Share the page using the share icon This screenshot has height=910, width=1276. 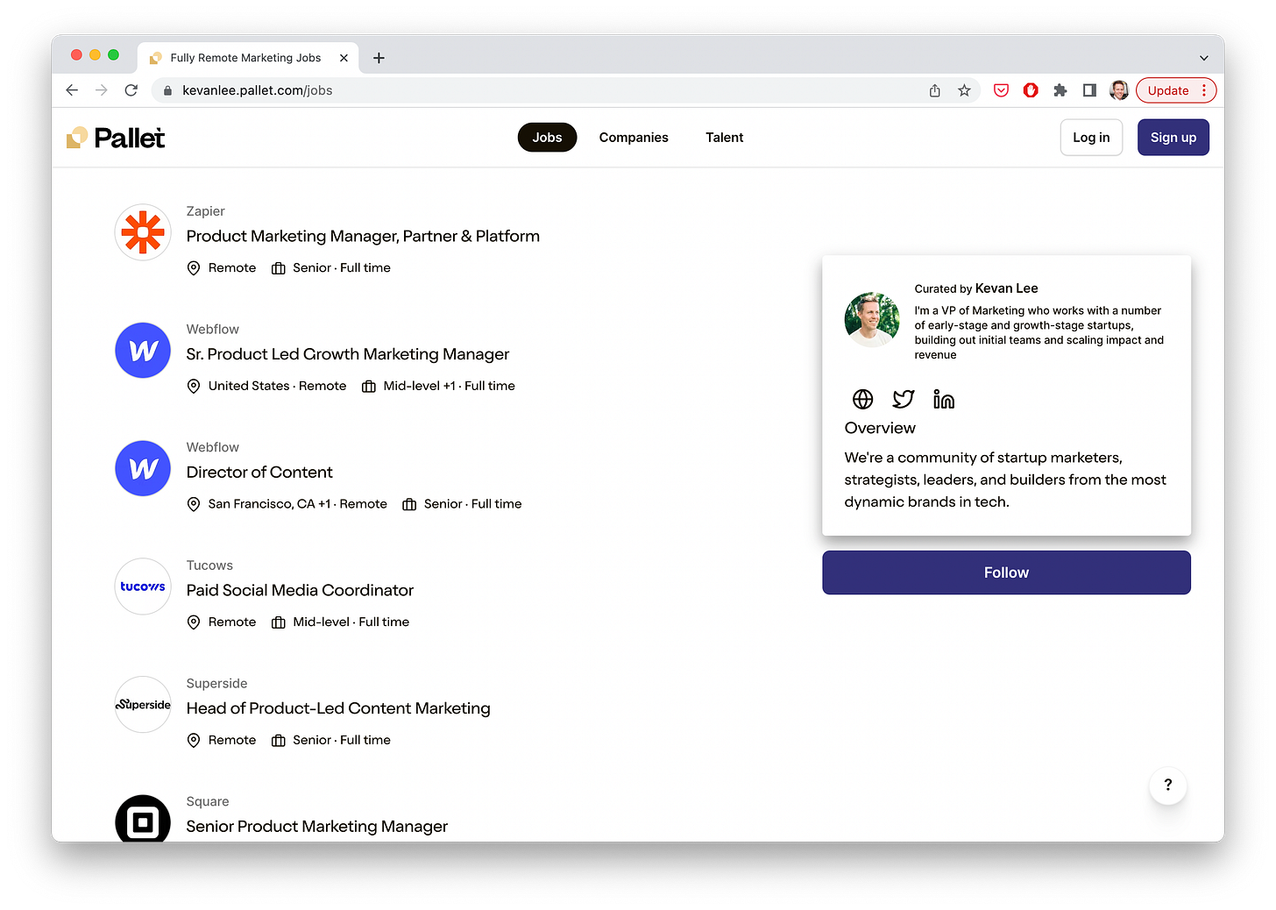pos(935,90)
